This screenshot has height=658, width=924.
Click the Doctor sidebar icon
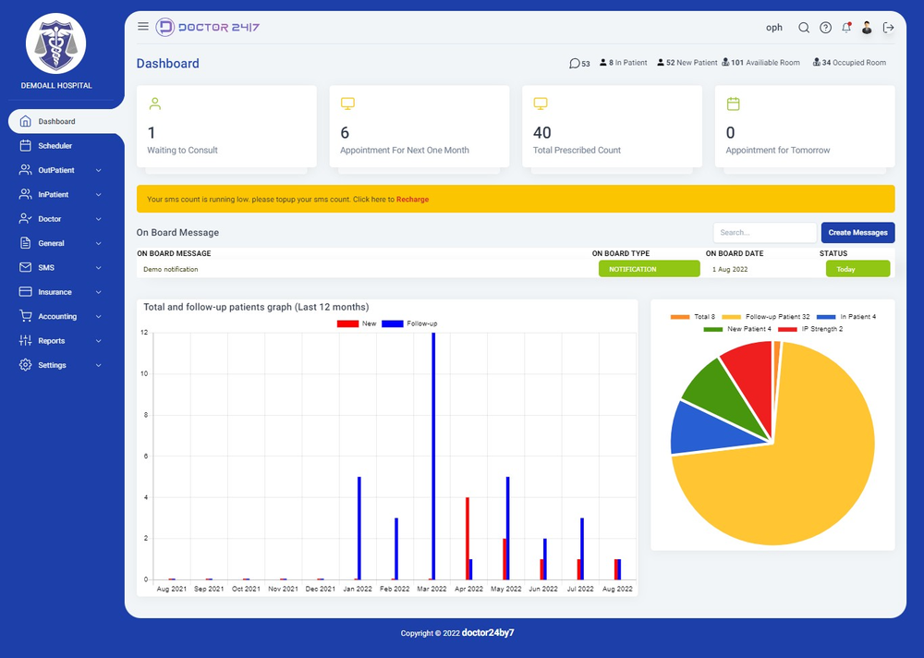[26, 218]
